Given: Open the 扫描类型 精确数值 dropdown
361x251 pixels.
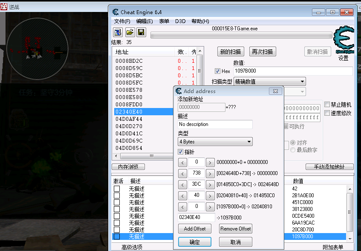Looking at the screenshot, I should pos(270,82).
